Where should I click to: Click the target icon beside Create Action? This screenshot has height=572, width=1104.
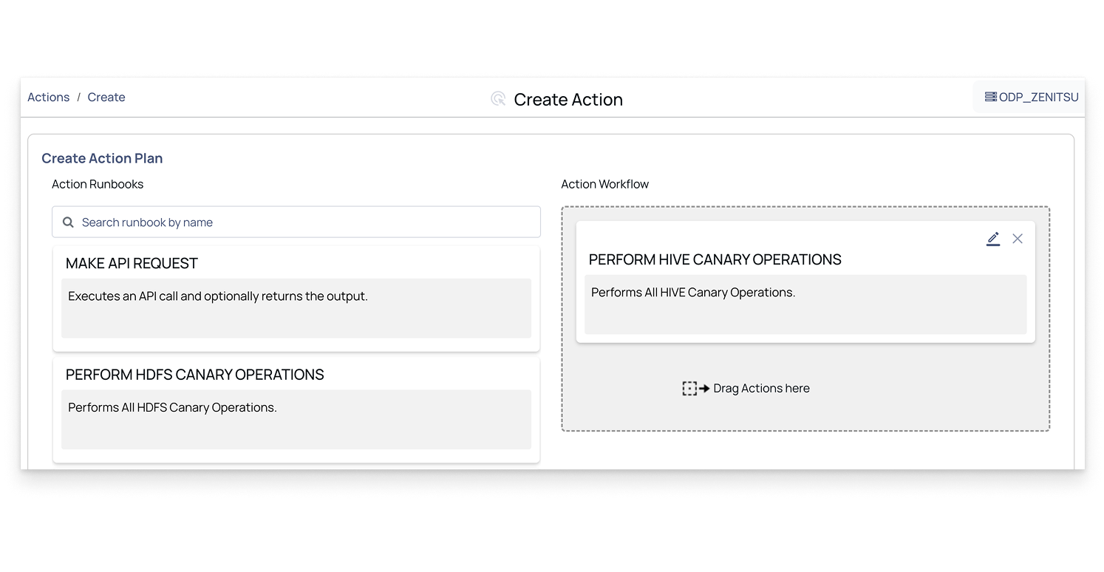pyautogui.click(x=498, y=99)
